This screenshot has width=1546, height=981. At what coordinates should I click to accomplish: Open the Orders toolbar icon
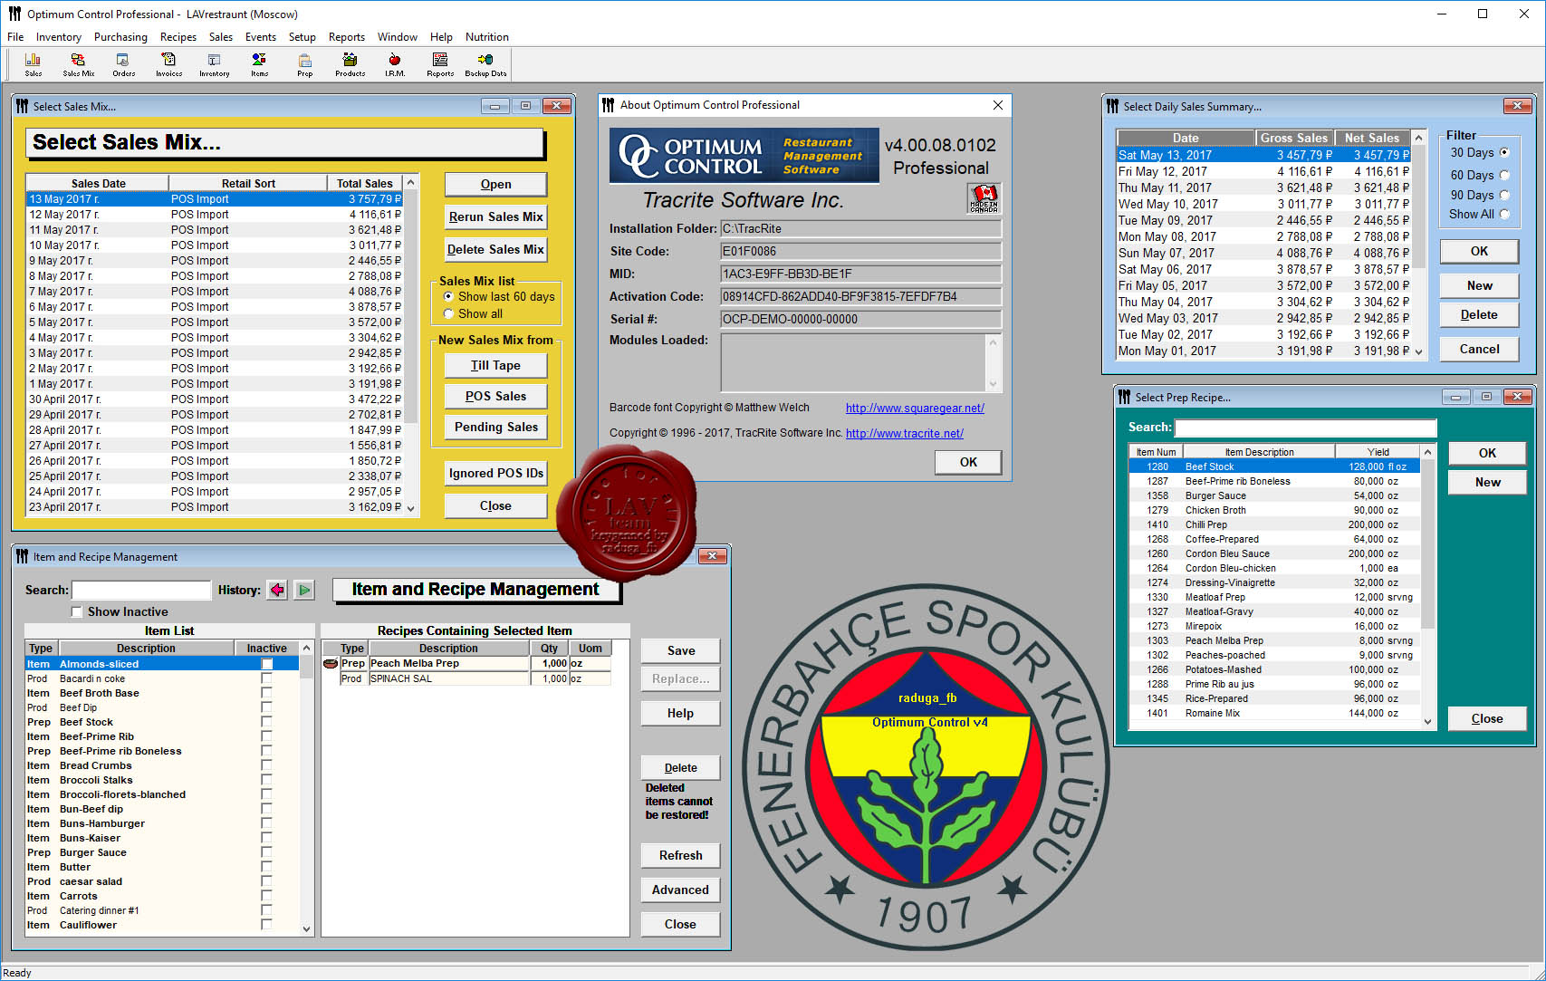point(124,64)
